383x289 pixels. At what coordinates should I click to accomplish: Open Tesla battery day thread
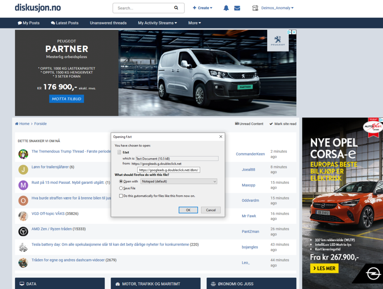(110, 244)
